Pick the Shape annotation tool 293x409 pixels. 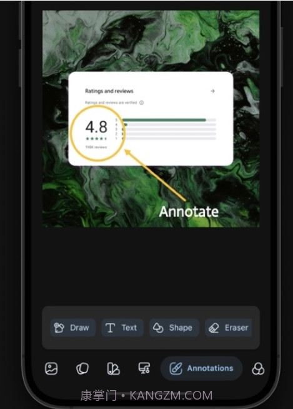pos(174,328)
